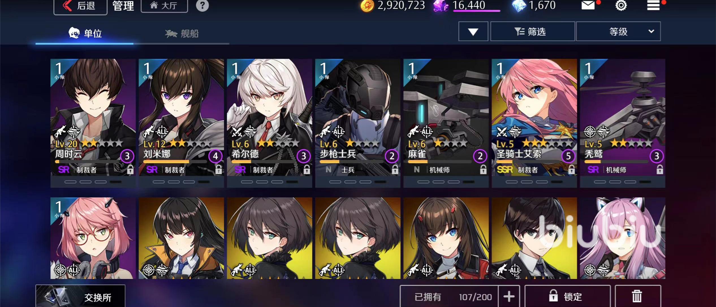Open the 等级 sort dropdown

pos(618,31)
